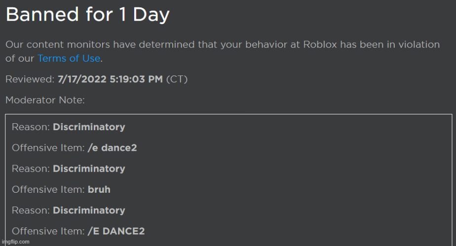The image size is (456, 246).
Task: Click the first Reason label
Action: tap(31, 127)
